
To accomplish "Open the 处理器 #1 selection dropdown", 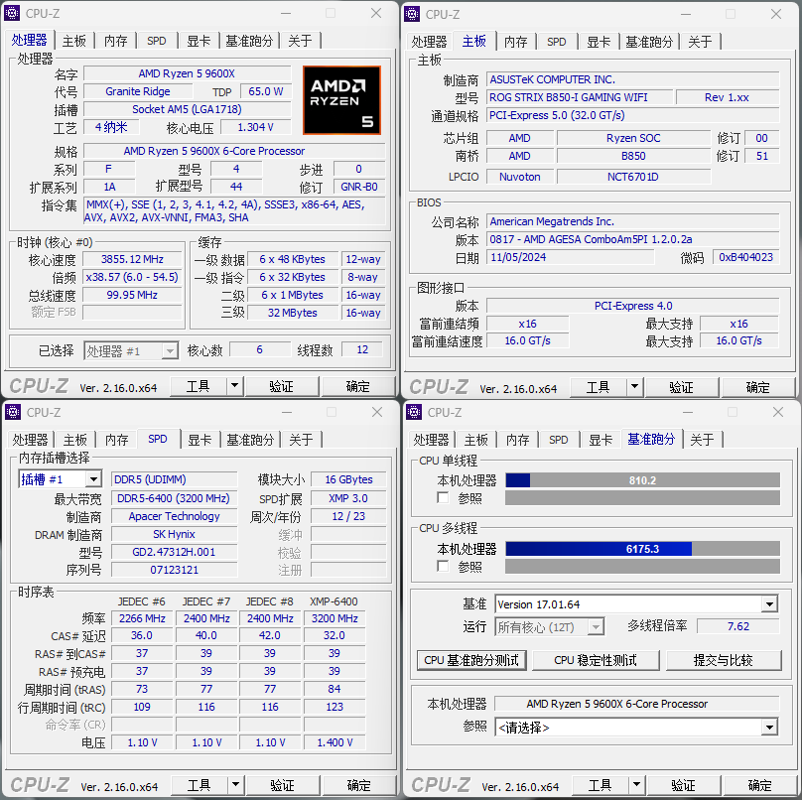I will (x=131, y=351).
